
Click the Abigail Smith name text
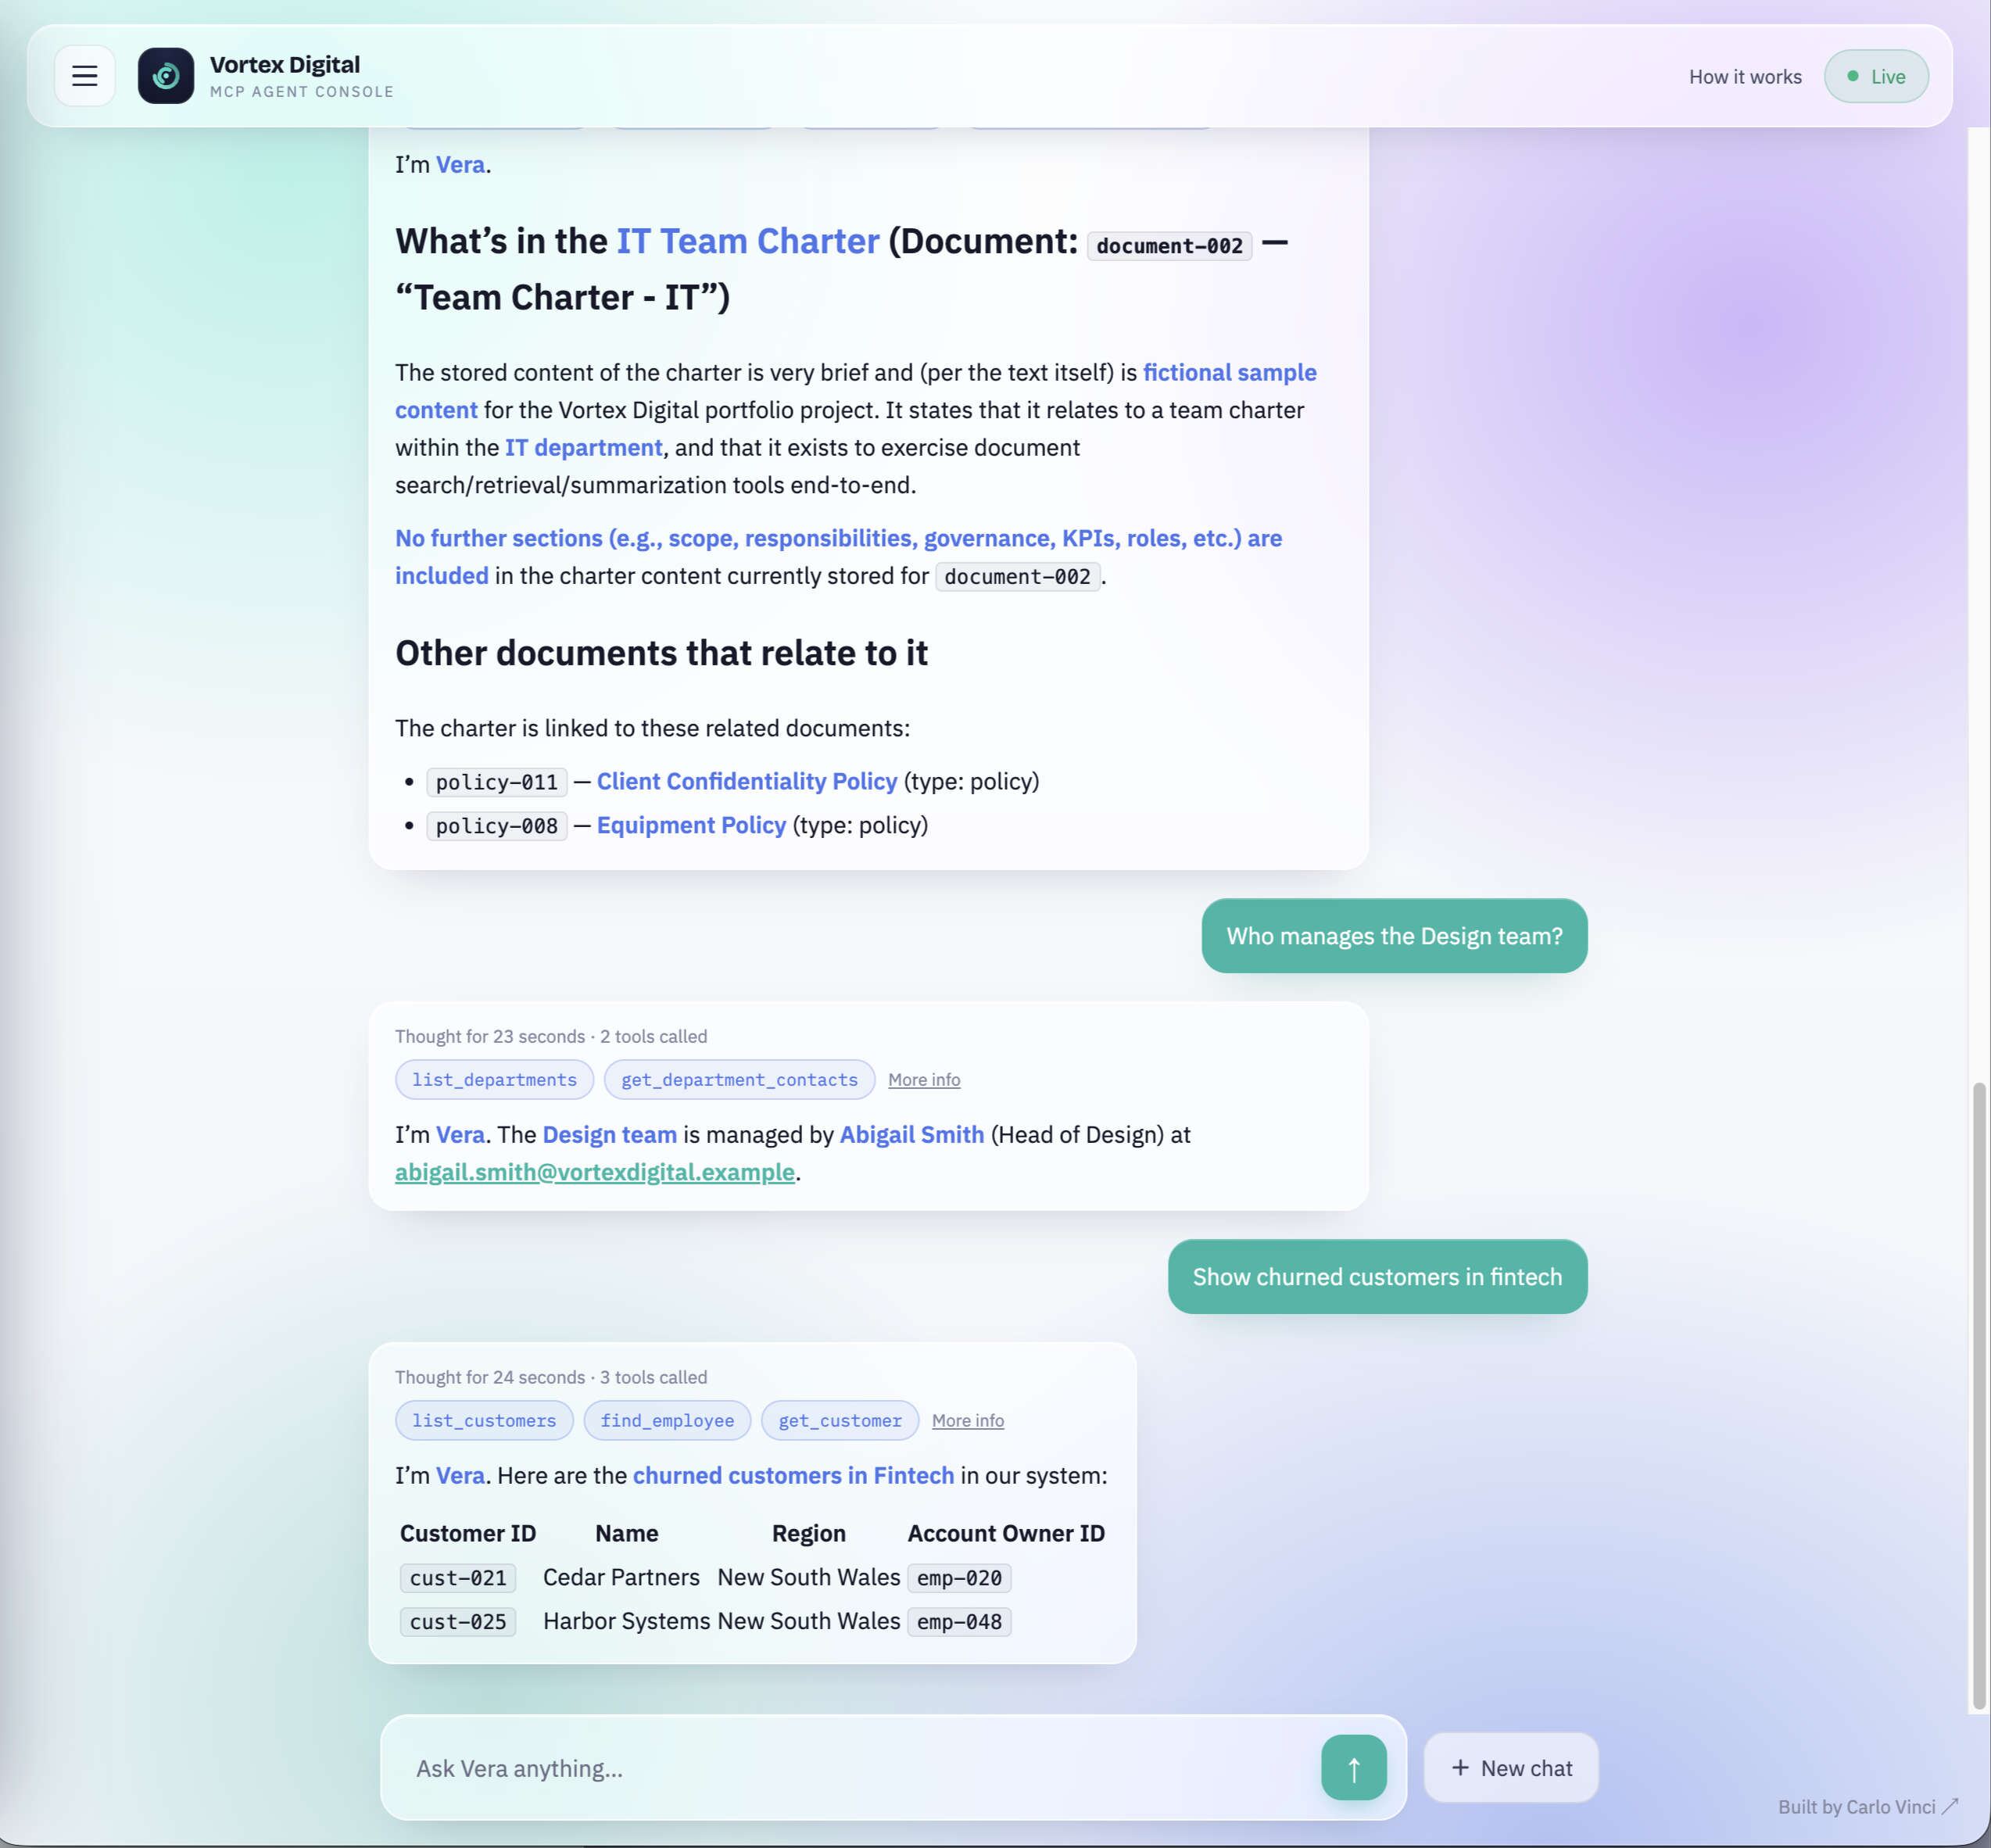(x=912, y=1134)
